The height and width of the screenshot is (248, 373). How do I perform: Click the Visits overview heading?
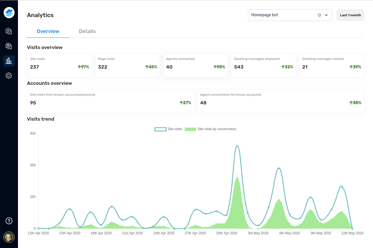[x=45, y=47]
